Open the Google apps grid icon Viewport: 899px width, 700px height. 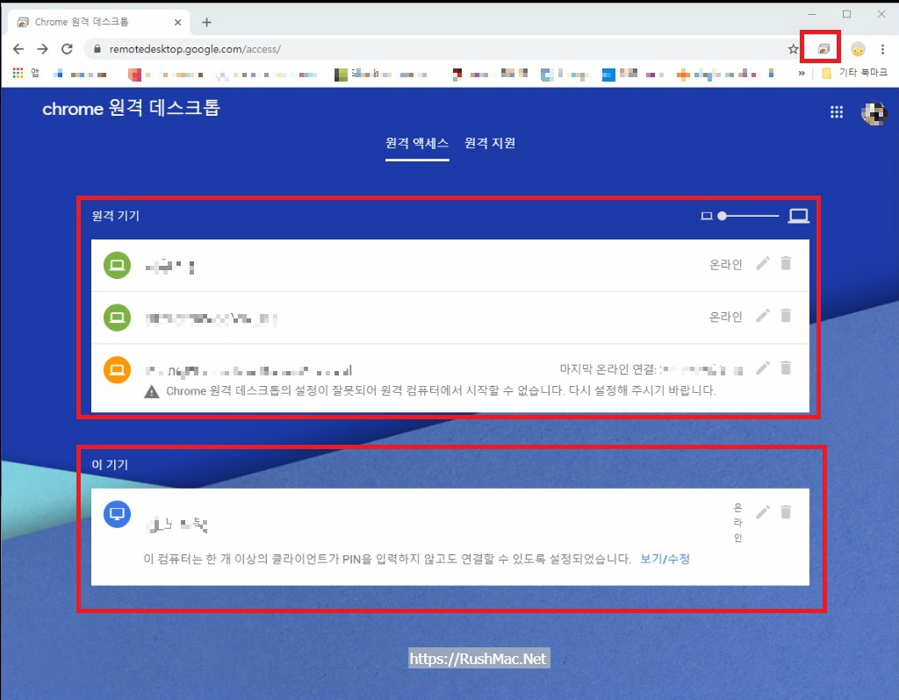(x=837, y=112)
